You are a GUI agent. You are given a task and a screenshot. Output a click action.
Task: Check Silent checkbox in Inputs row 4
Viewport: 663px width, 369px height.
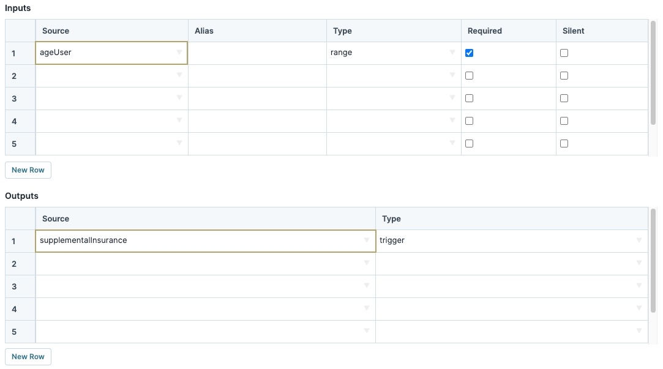(x=564, y=121)
